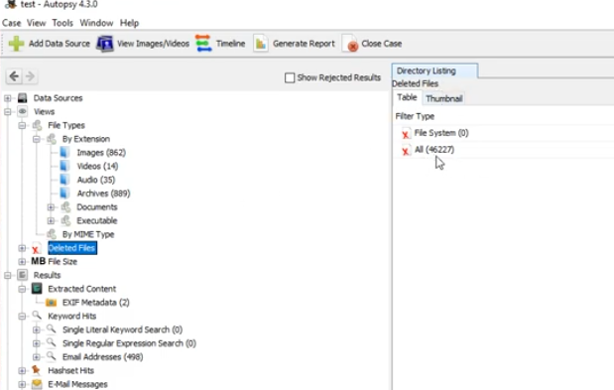Select the Table tab
Image resolution: width=614 pixels, height=390 pixels.
coord(407,97)
